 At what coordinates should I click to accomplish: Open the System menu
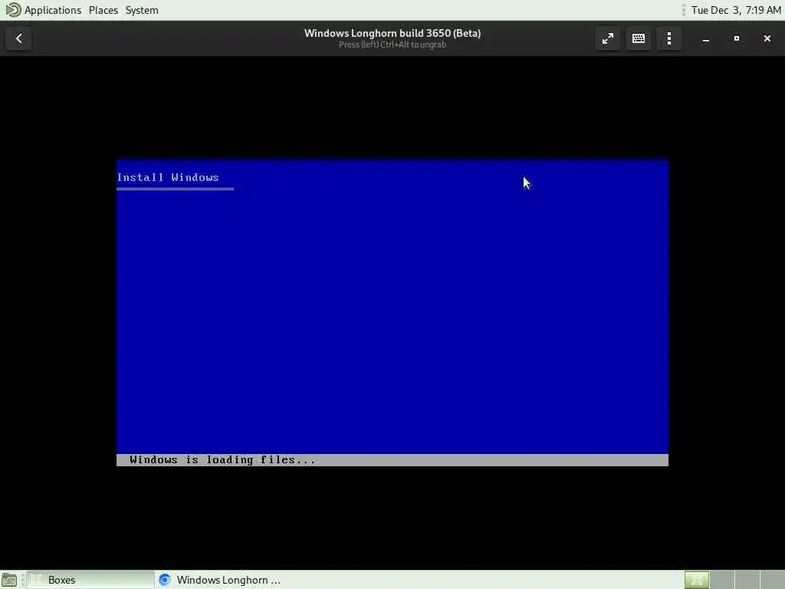point(142,10)
